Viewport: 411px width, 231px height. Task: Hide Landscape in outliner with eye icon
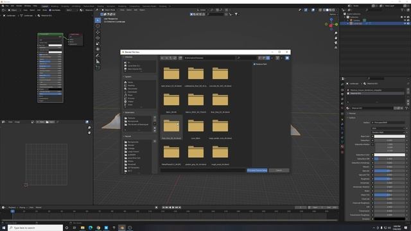(x=405, y=24)
